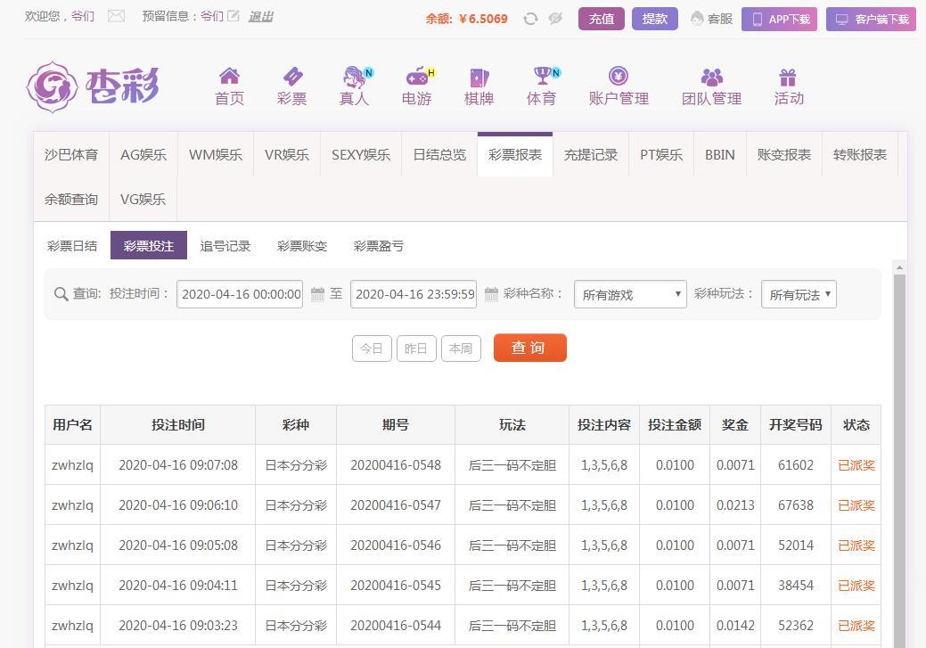Open the 彩票 lottery icon
This screenshot has height=648, width=926.
pyautogui.click(x=291, y=77)
